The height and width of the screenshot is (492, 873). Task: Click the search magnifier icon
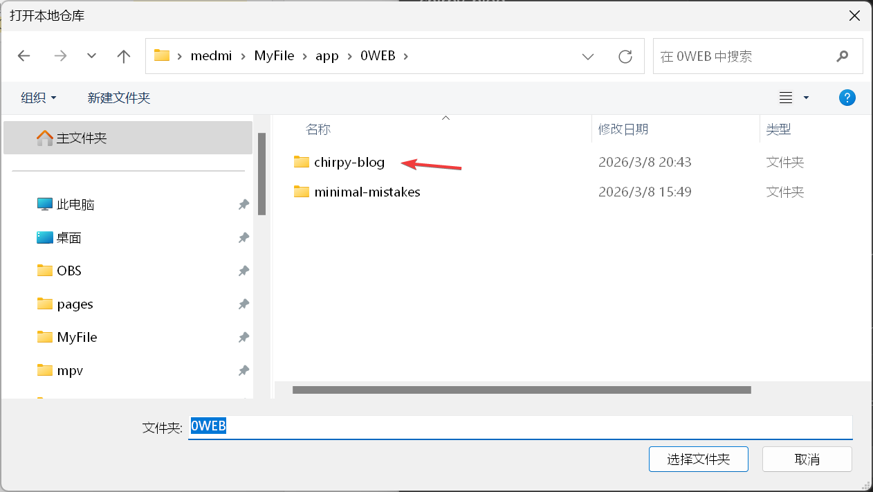coord(842,56)
